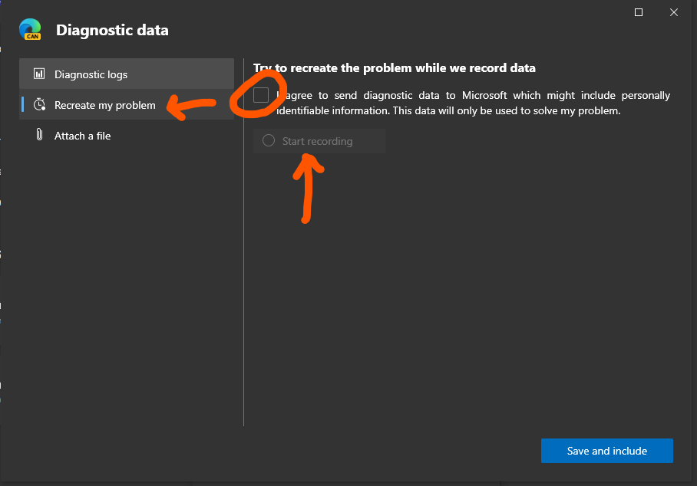Image resolution: width=697 pixels, height=486 pixels.
Task: Select the bar chart icon beside Diagnostic logs
Action: (x=39, y=74)
